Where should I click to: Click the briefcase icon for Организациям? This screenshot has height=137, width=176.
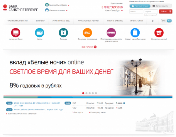click(154, 6)
